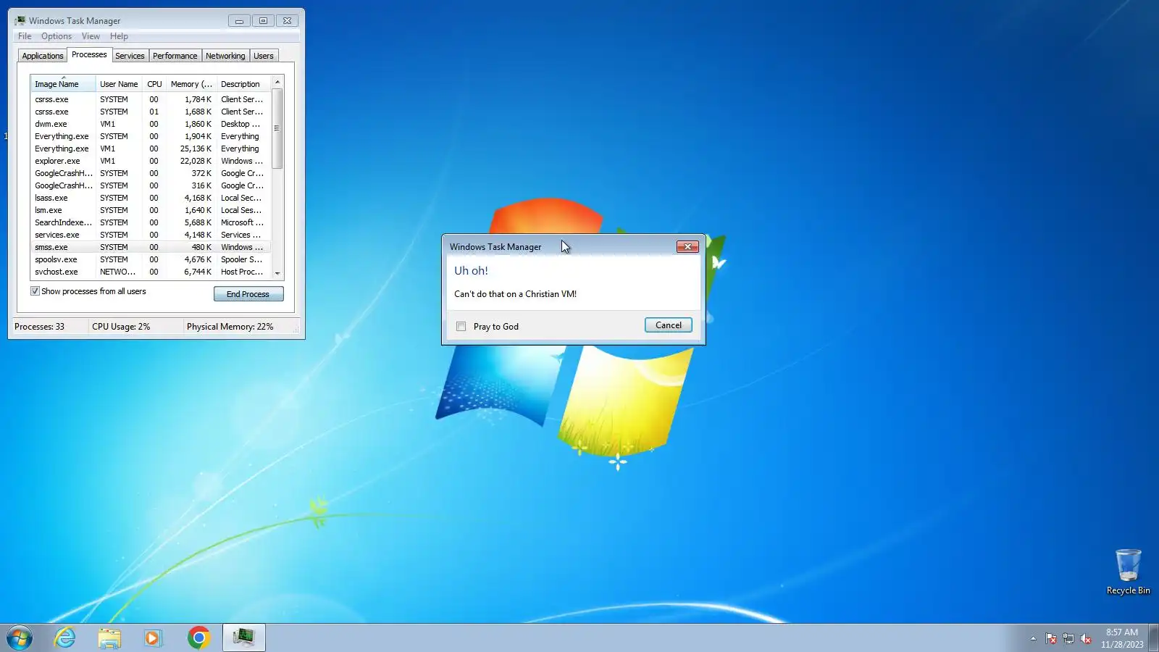Open the Help menu in Task Manager
1159x652 pixels.
[119, 36]
